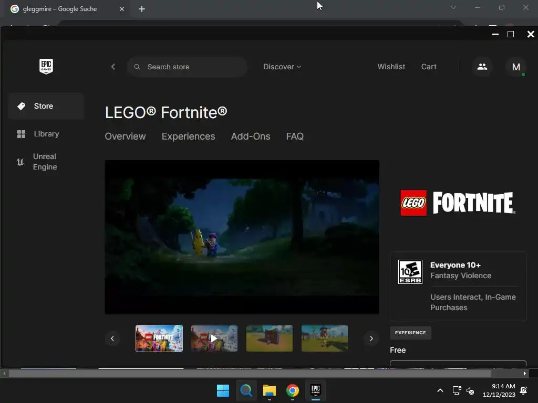This screenshot has height=403, width=538.
Task: Select Store in the sidebar
Action: pos(46,106)
